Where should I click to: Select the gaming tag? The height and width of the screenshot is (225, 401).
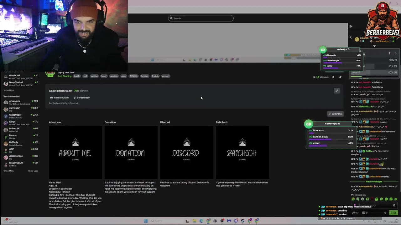tap(94, 76)
